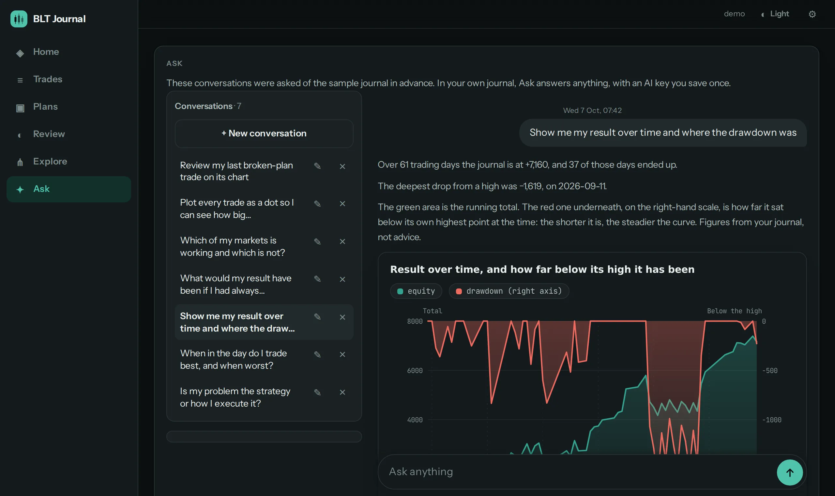The width and height of the screenshot is (835, 496).
Task: Click the Ask sparkle icon
Action: point(20,190)
